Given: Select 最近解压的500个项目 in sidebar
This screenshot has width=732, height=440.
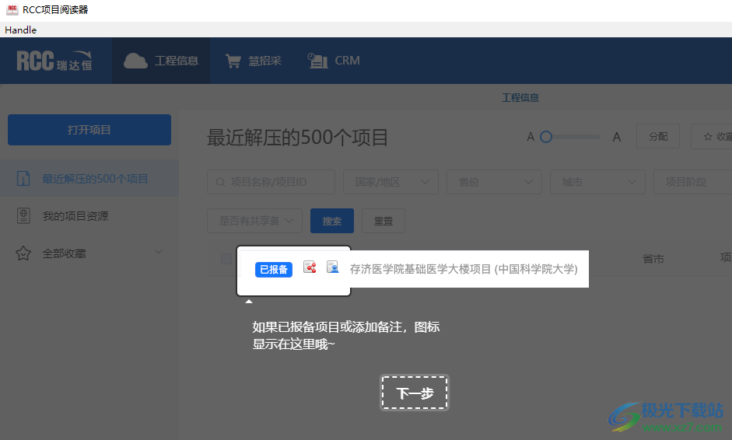Looking at the screenshot, I should tap(89, 178).
